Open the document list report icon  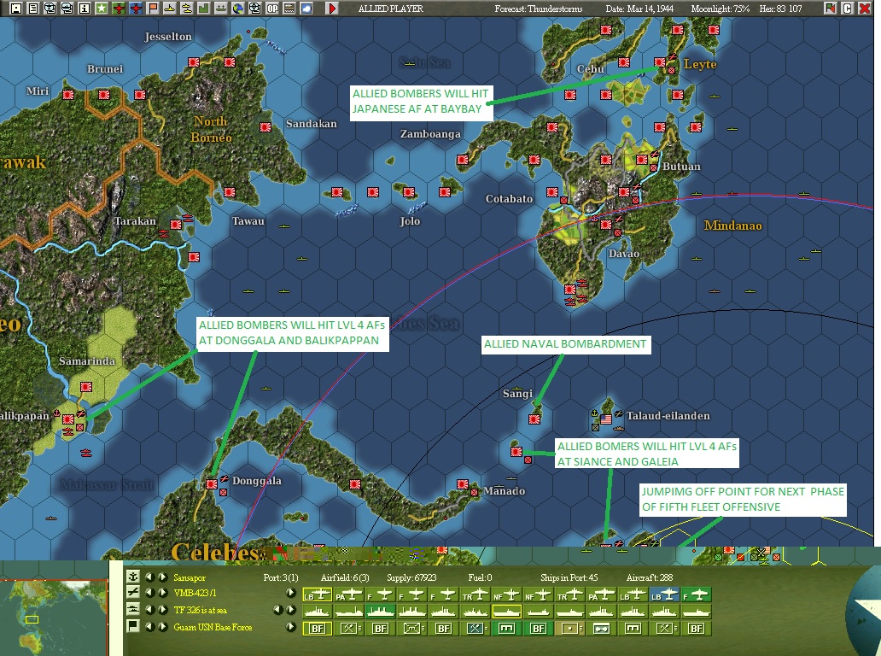33,8
